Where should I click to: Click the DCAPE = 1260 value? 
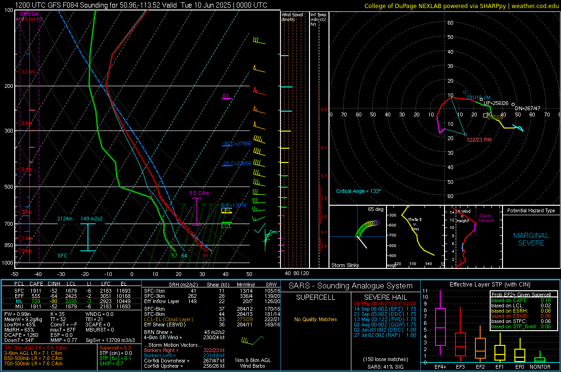coord(21,335)
